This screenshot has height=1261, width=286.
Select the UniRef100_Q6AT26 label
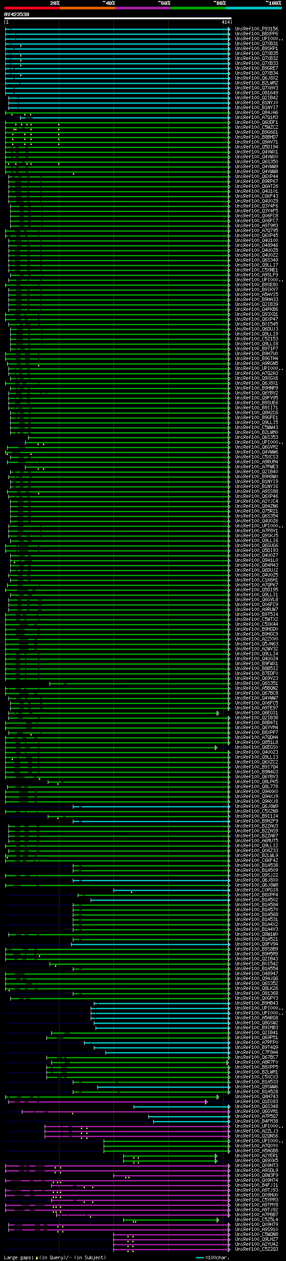[x=256, y=187]
